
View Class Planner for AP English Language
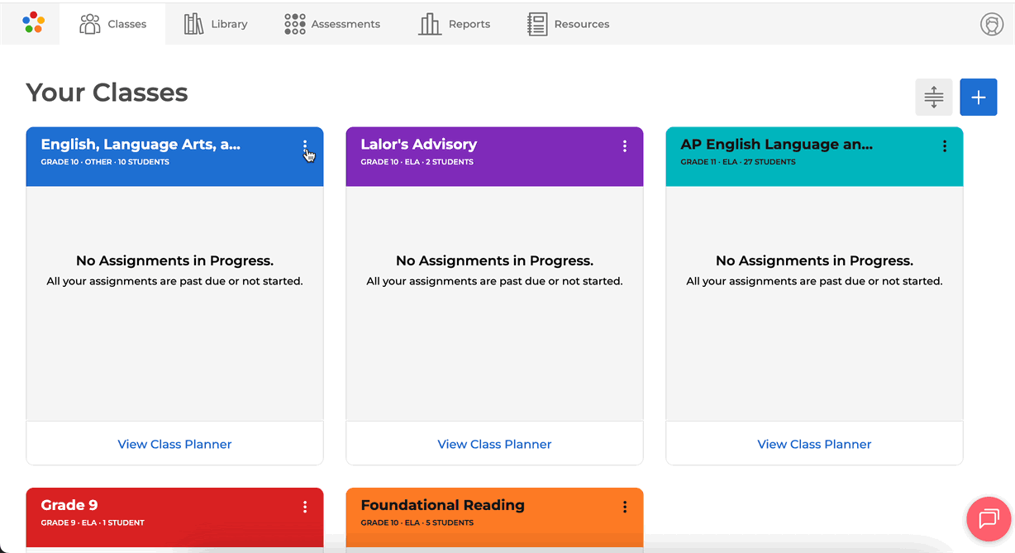pos(814,444)
